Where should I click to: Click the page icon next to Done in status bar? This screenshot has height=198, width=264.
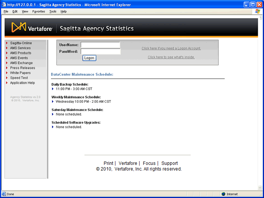point(4,194)
